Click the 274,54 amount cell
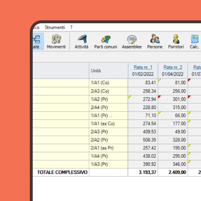 [143, 124]
